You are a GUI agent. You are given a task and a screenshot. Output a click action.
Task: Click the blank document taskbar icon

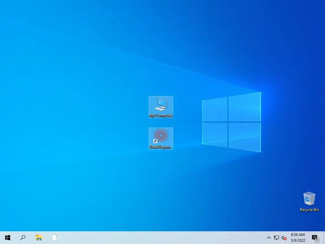point(55,238)
